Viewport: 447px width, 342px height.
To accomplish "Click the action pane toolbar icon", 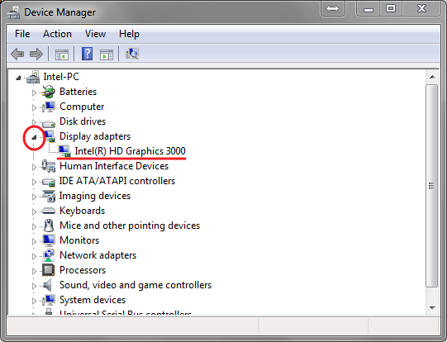I will 107,55.
